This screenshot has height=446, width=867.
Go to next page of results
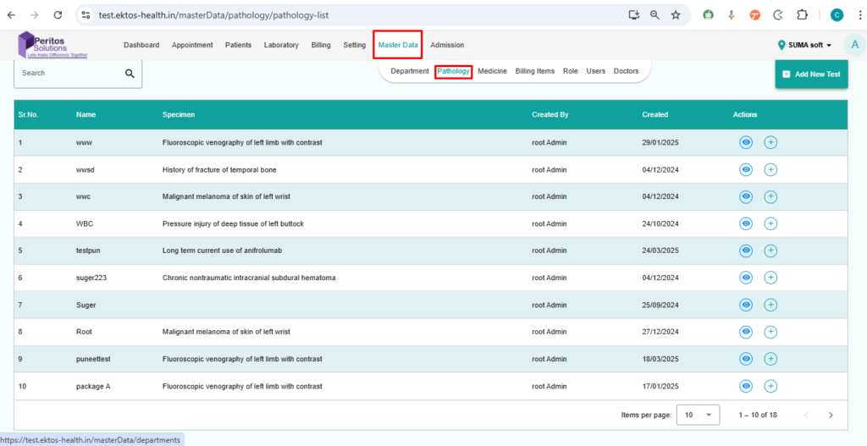(831, 416)
